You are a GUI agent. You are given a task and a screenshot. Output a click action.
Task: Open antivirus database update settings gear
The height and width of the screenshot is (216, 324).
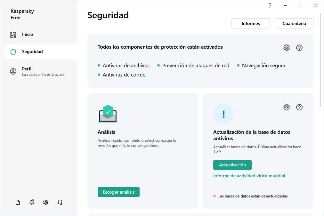(x=286, y=107)
